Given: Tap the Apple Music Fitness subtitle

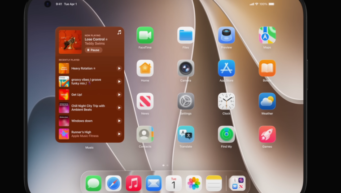Looking at the screenshot, I should pos(85,136).
